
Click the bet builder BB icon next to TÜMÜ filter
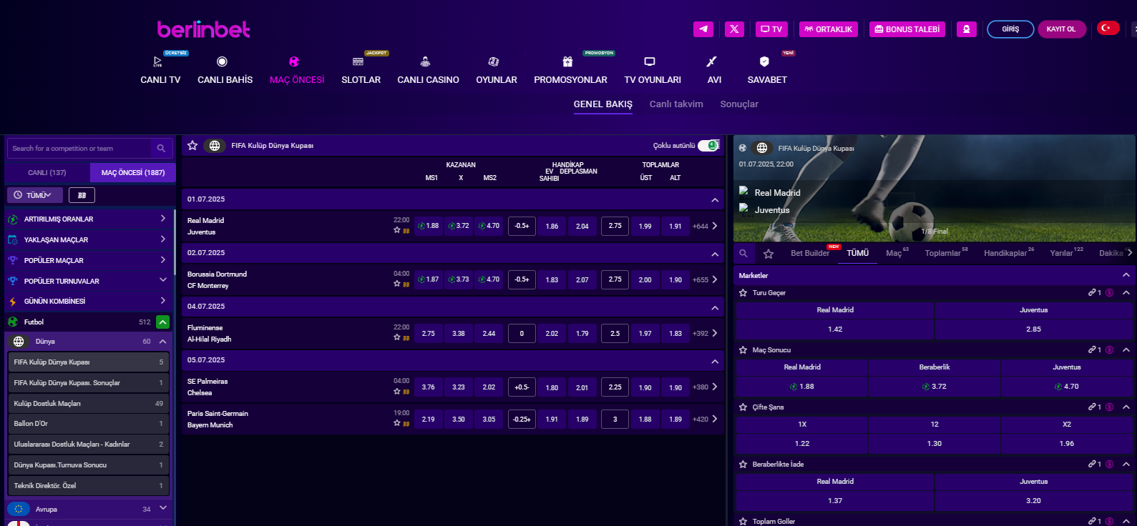point(82,195)
